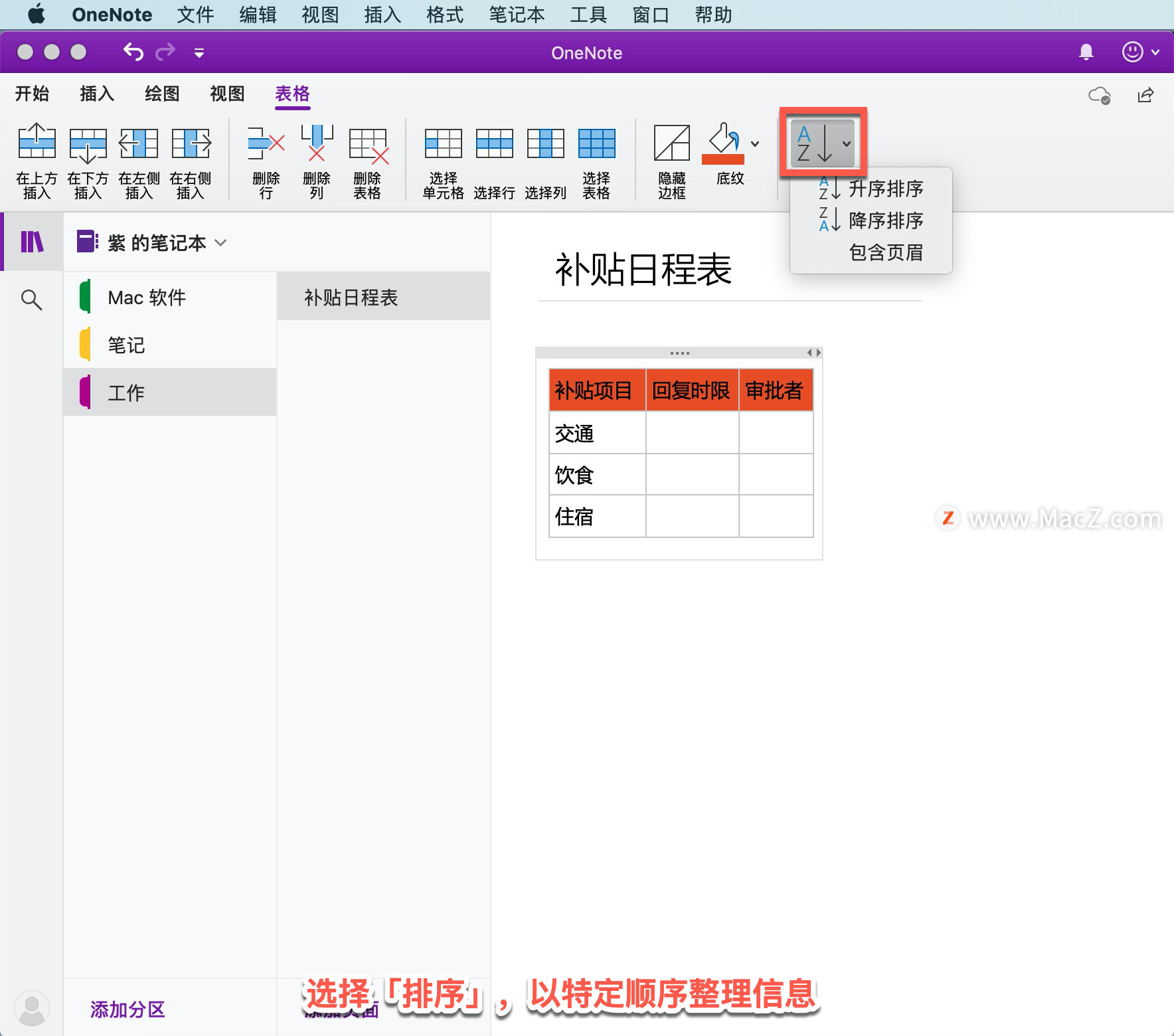Viewport: 1174px width, 1036px height.
Task: Toggle hidden table borders
Action: (x=672, y=161)
